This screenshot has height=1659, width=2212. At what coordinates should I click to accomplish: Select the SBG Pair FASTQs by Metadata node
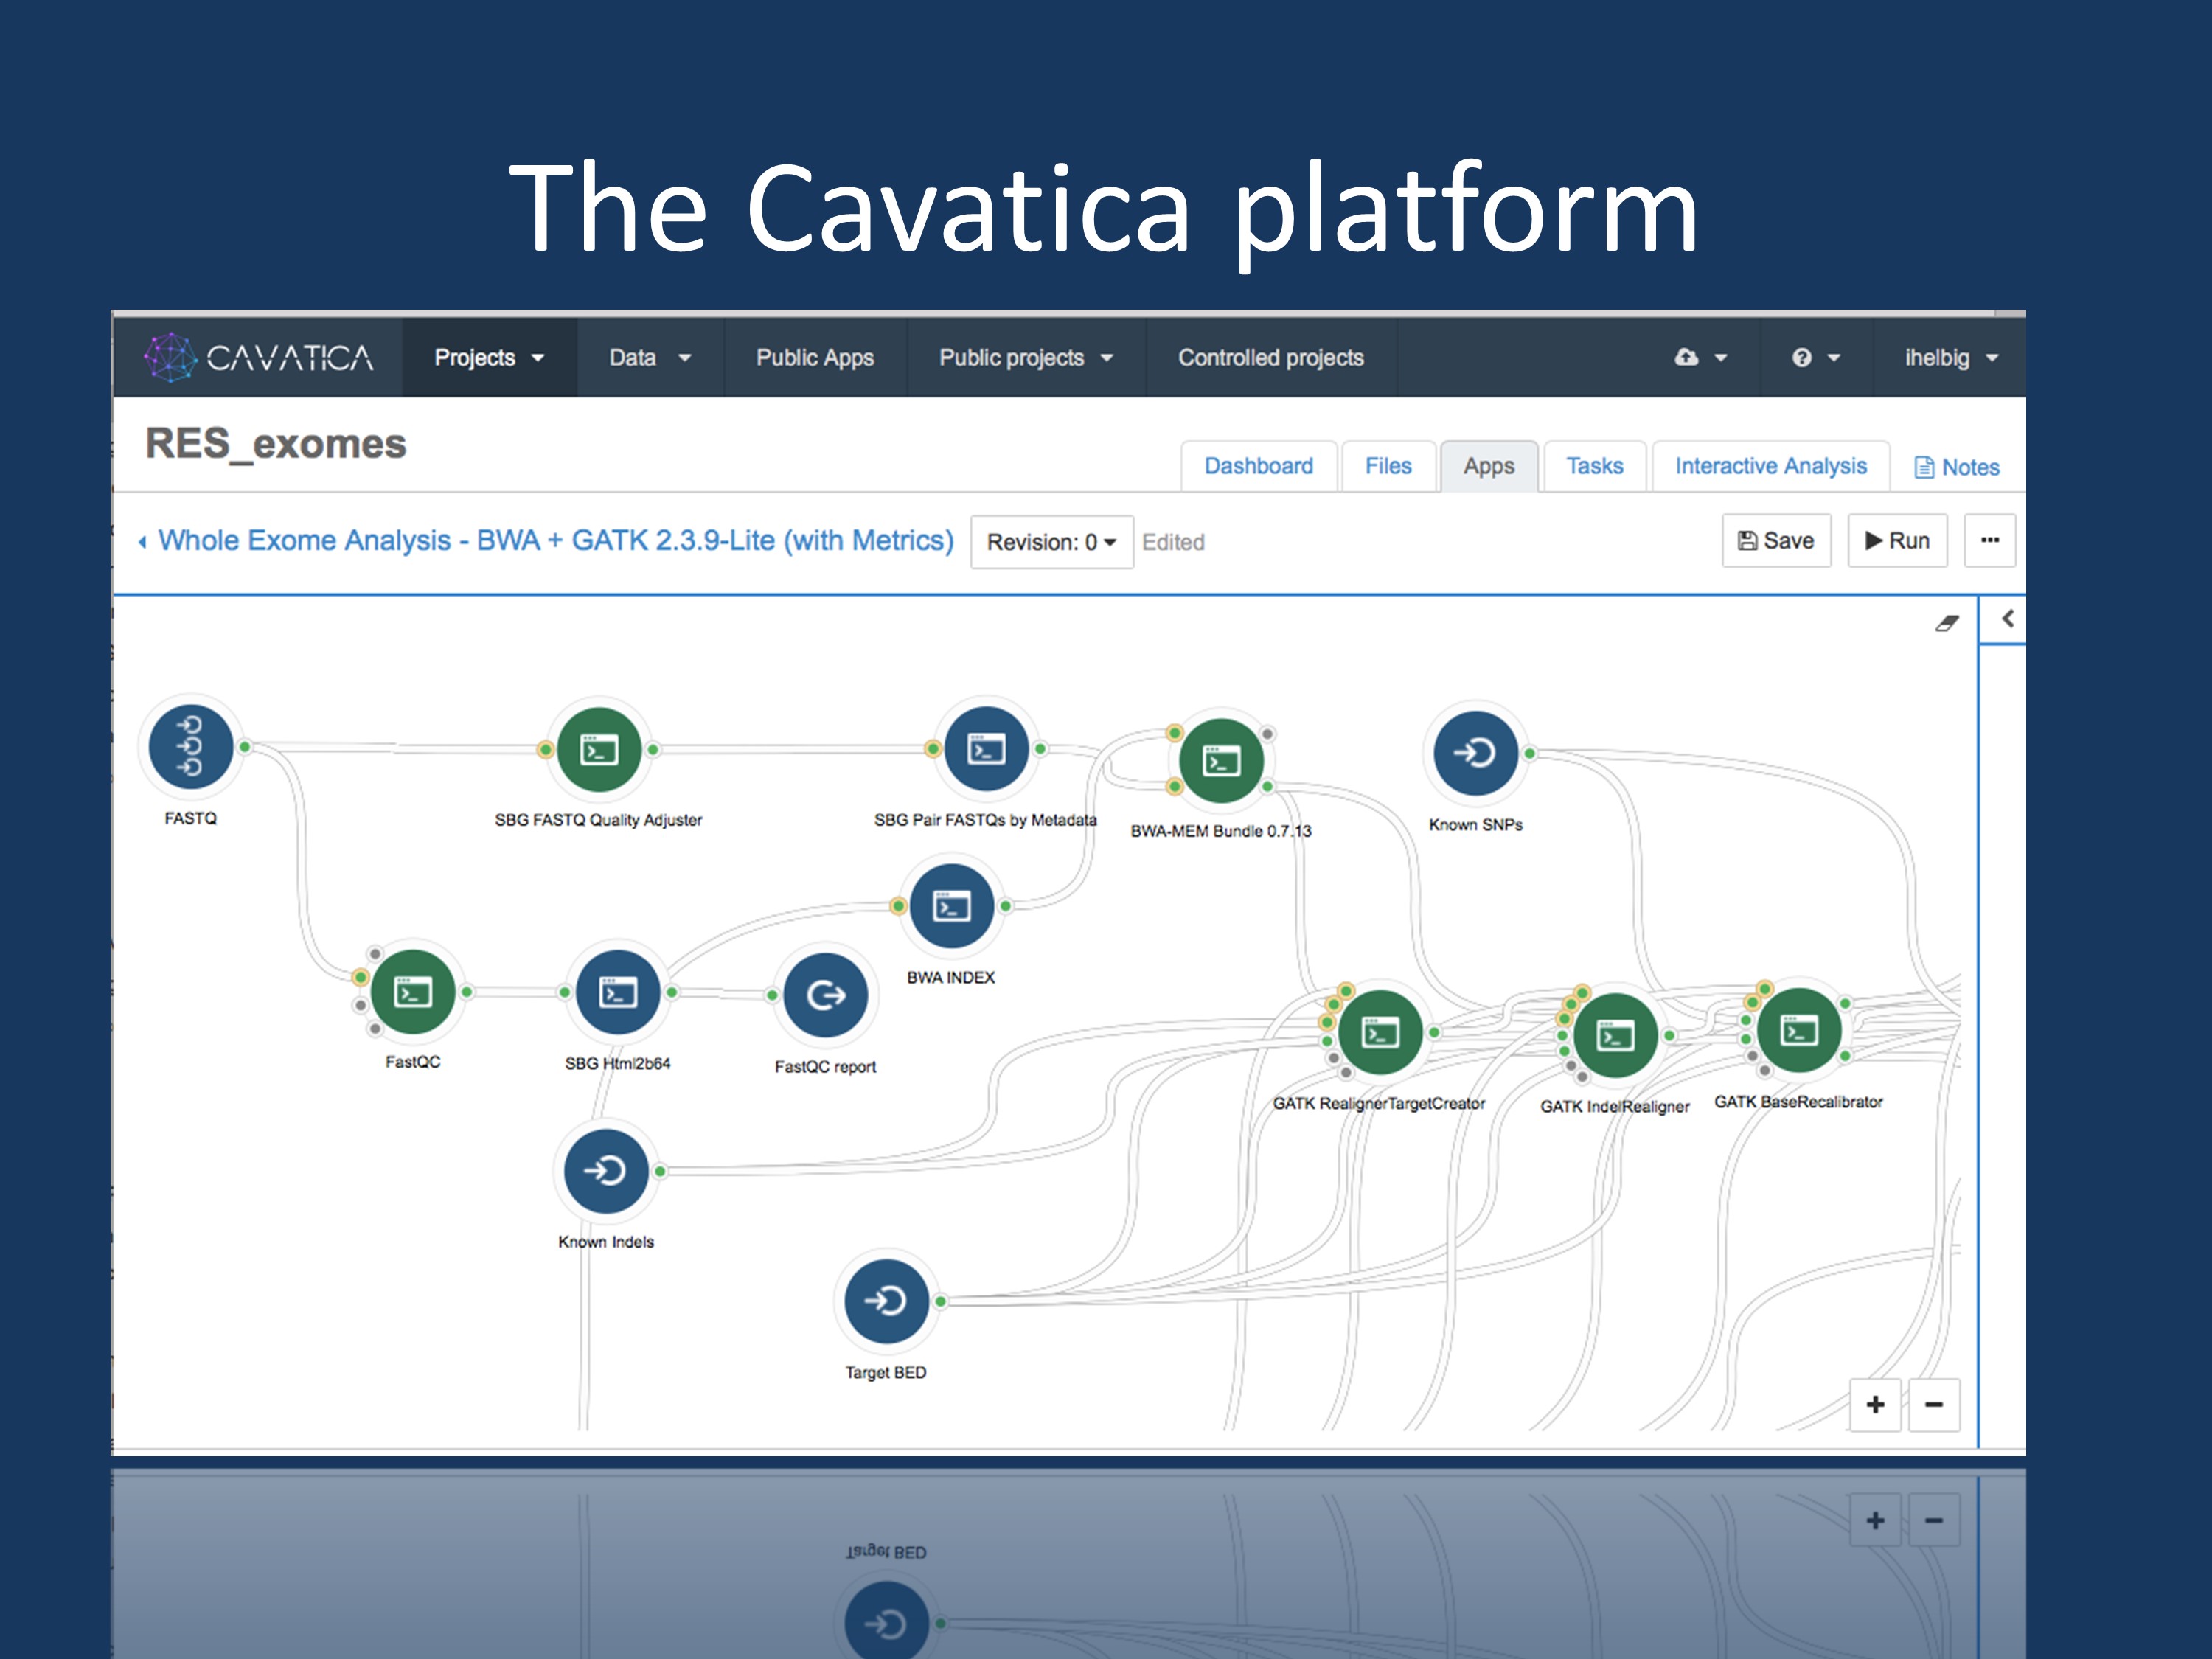click(x=986, y=749)
